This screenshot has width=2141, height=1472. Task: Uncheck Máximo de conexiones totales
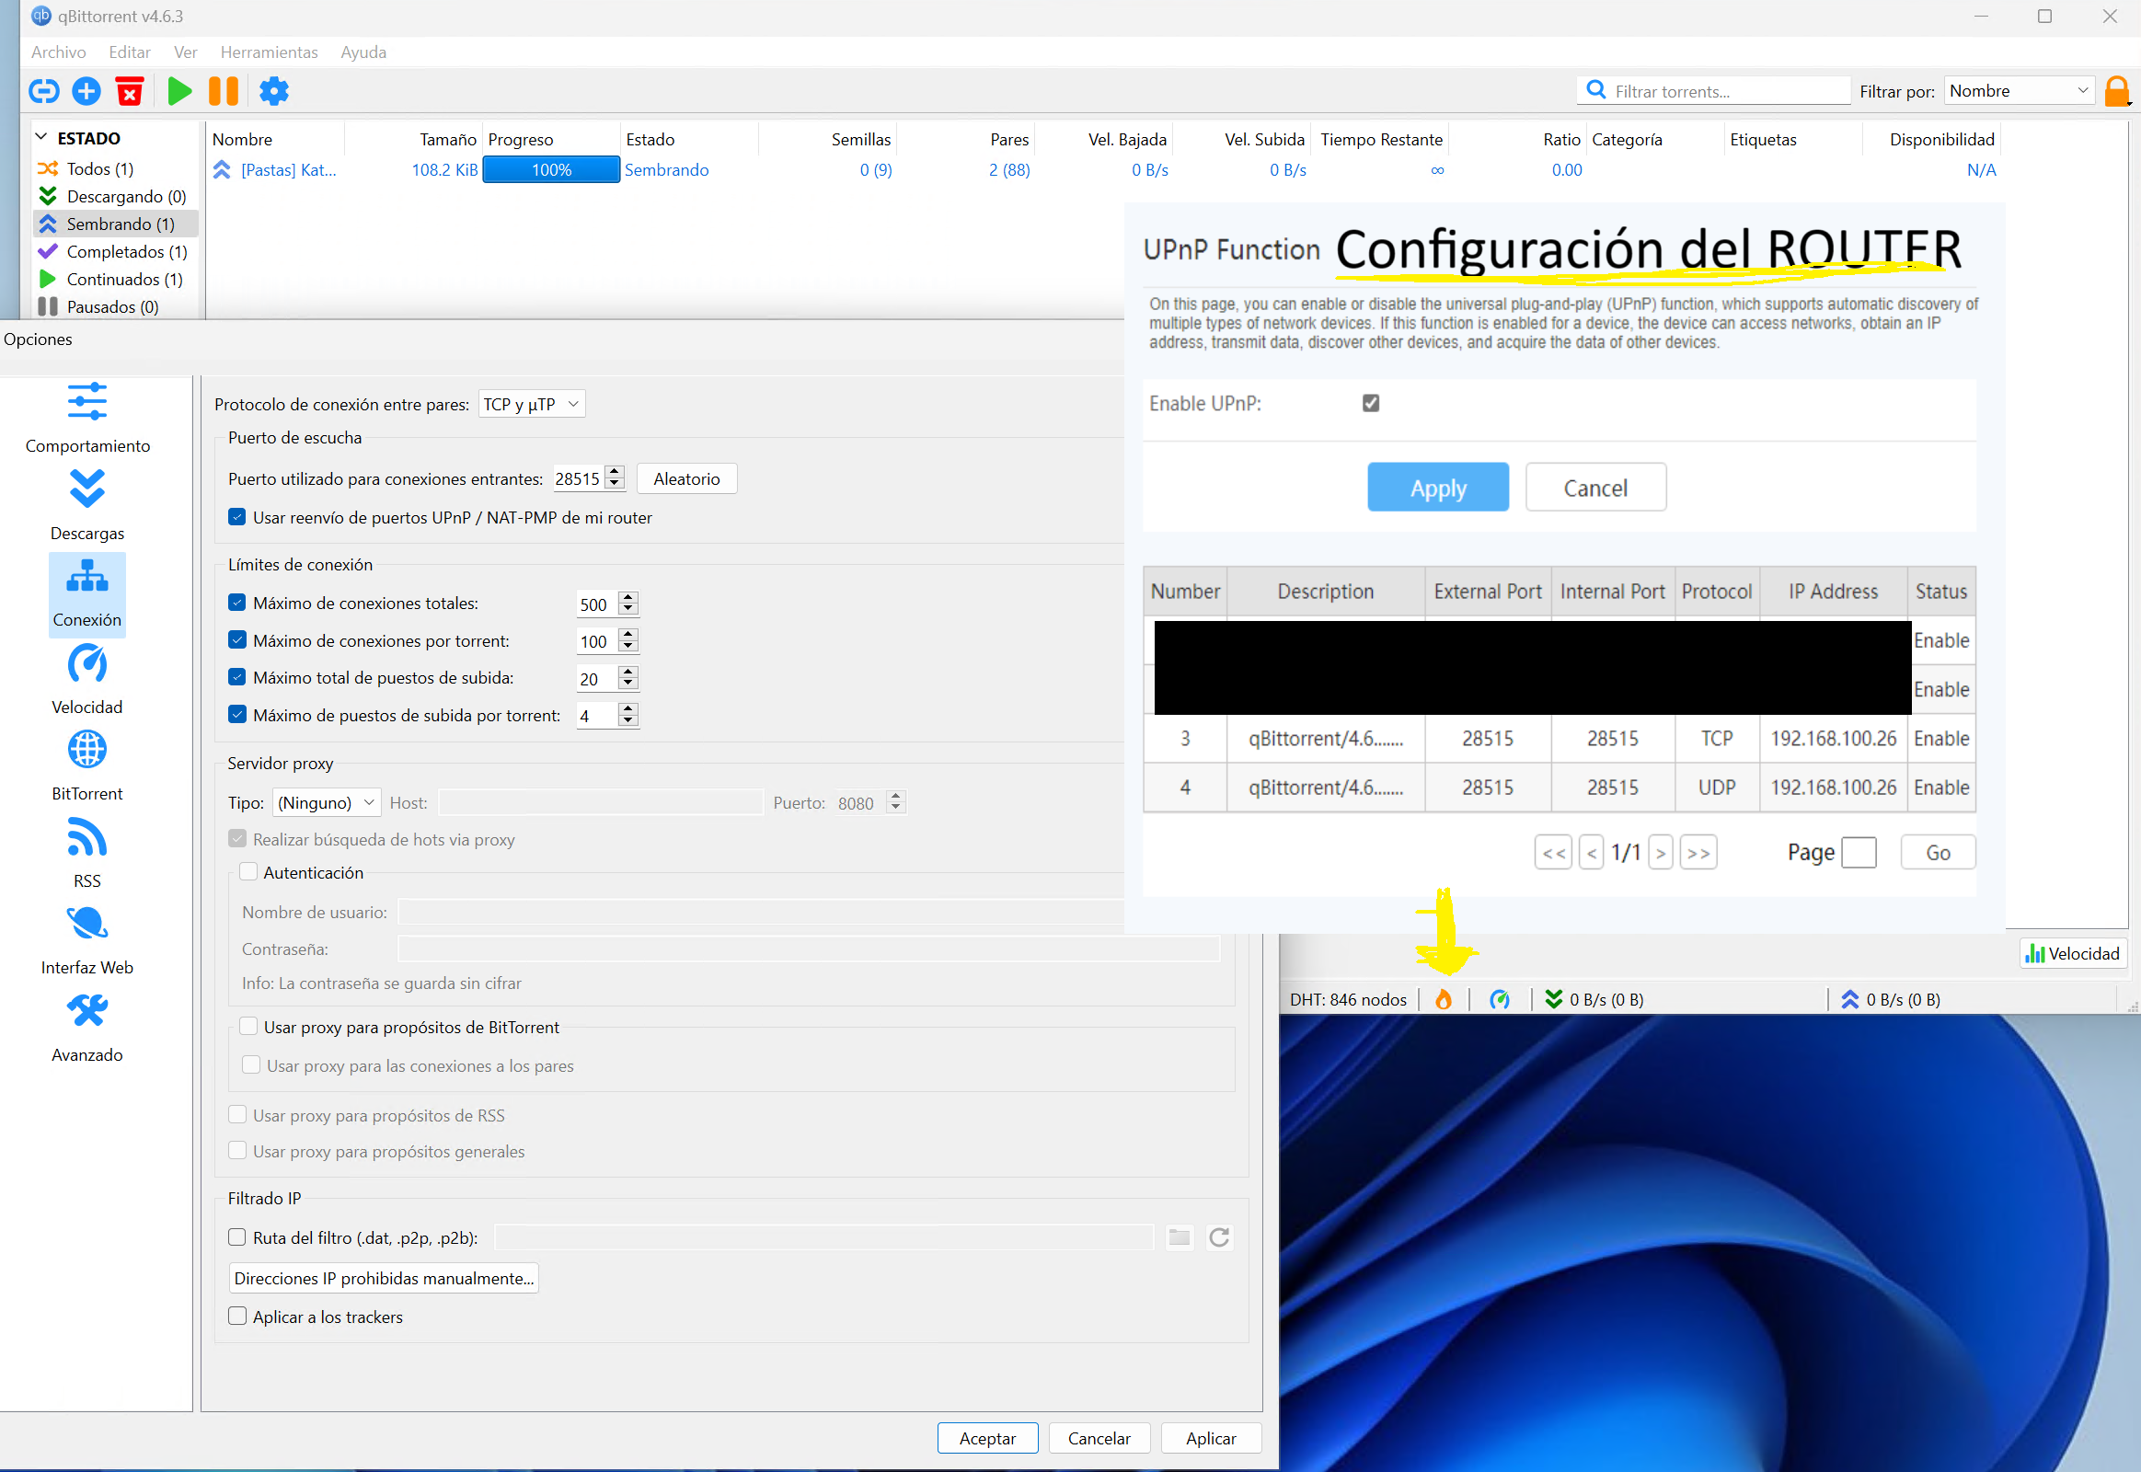pos(237,604)
